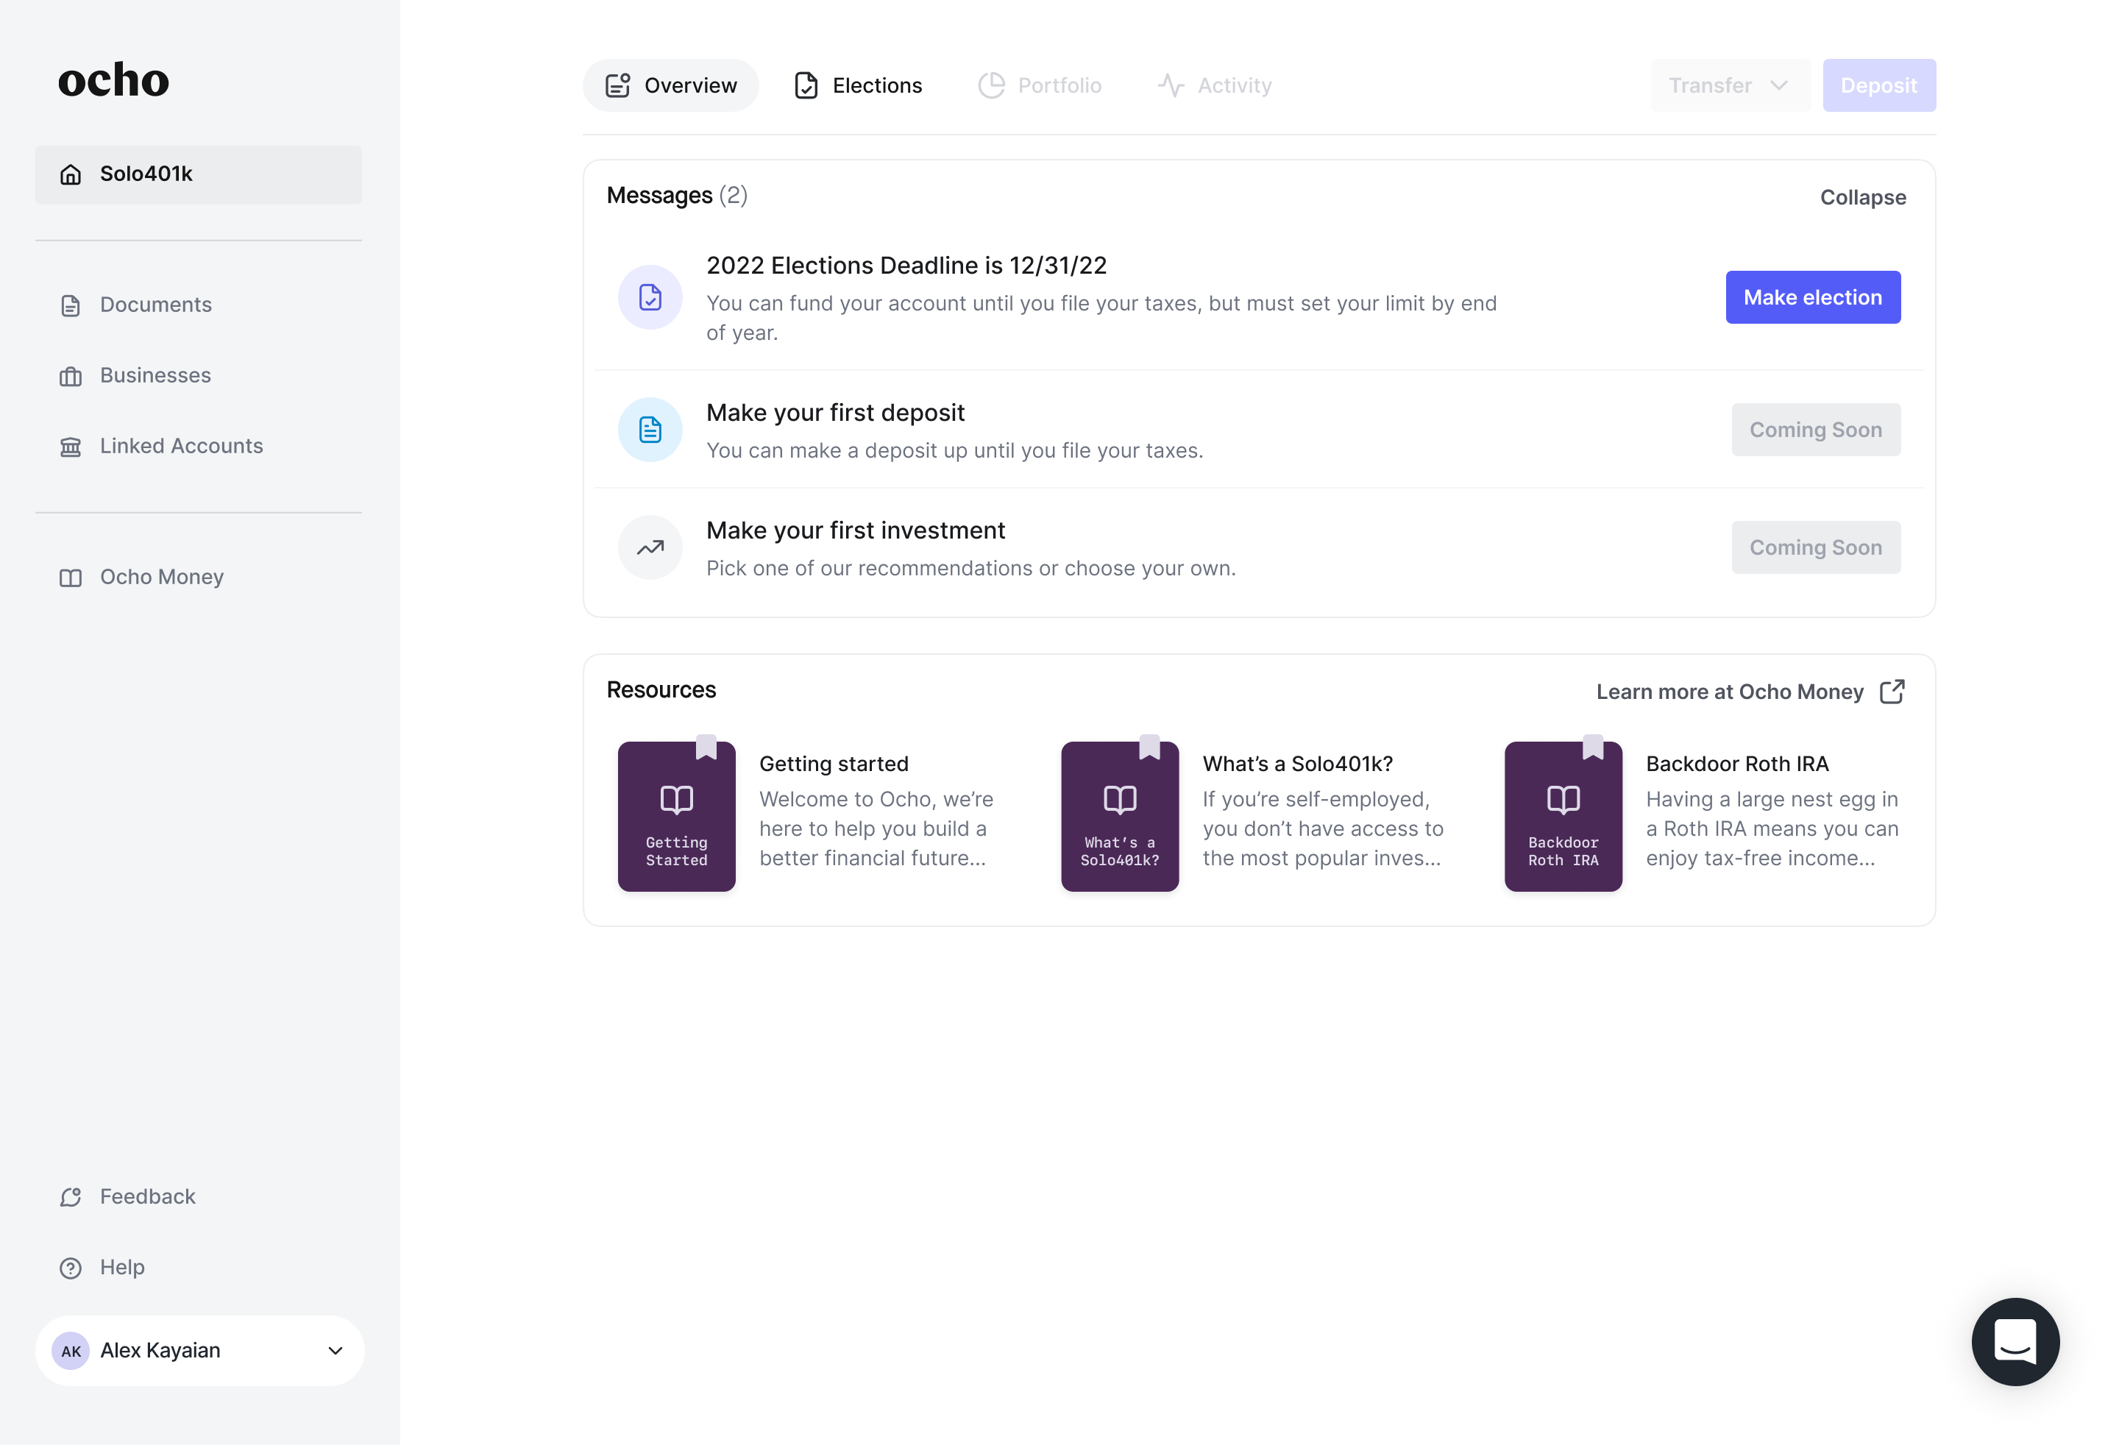Click the Linked Accounts bank icon
The height and width of the screenshot is (1445, 2119).
(70, 447)
